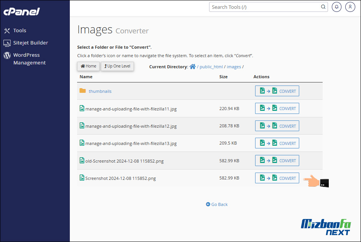
Task: Click the Name column header
Action: pos(86,77)
